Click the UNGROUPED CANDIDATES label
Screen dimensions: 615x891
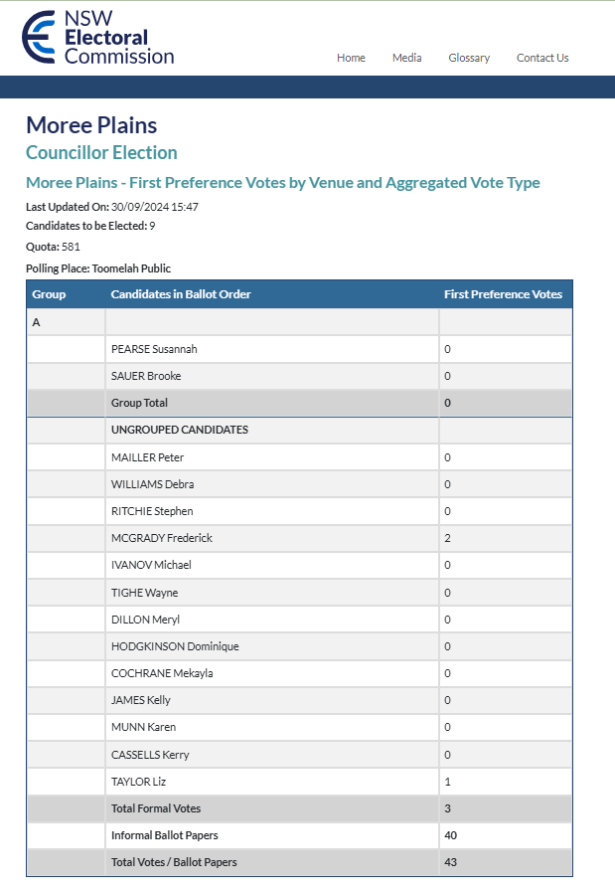coord(180,430)
